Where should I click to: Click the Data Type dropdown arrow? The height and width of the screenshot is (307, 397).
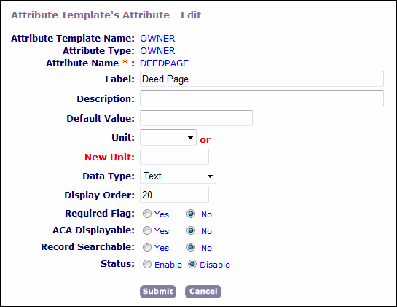(210, 176)
